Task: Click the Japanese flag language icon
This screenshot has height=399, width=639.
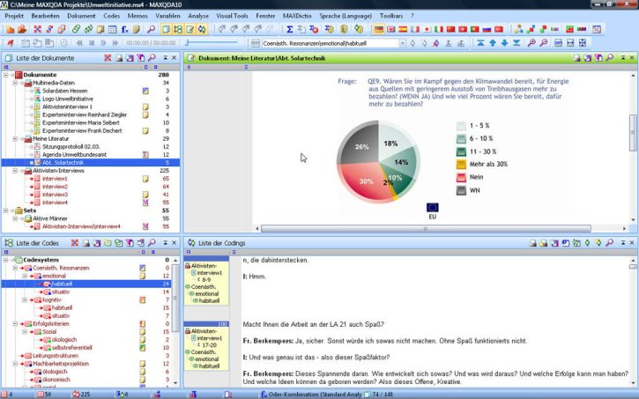Action: click(x=427, y=29)
